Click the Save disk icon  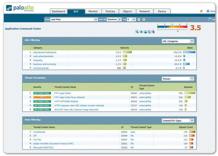pyautogui.click(x=208, y=11)
